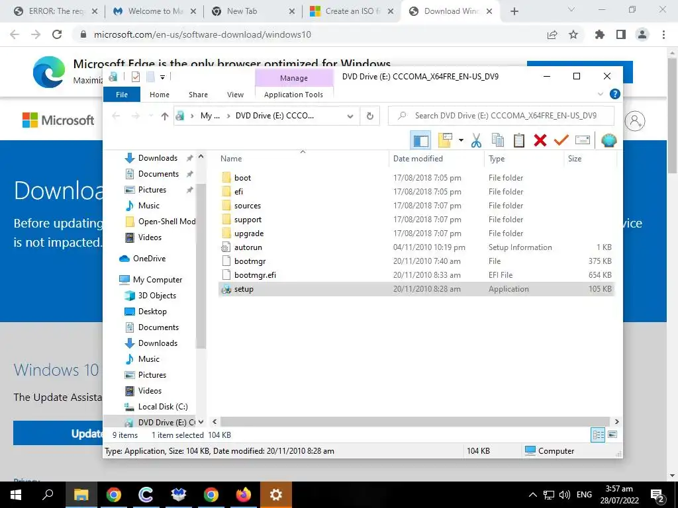Sort by Date modified column header
Image resolution: width=678 pixels, height=508 pixels.
[418, 159]
